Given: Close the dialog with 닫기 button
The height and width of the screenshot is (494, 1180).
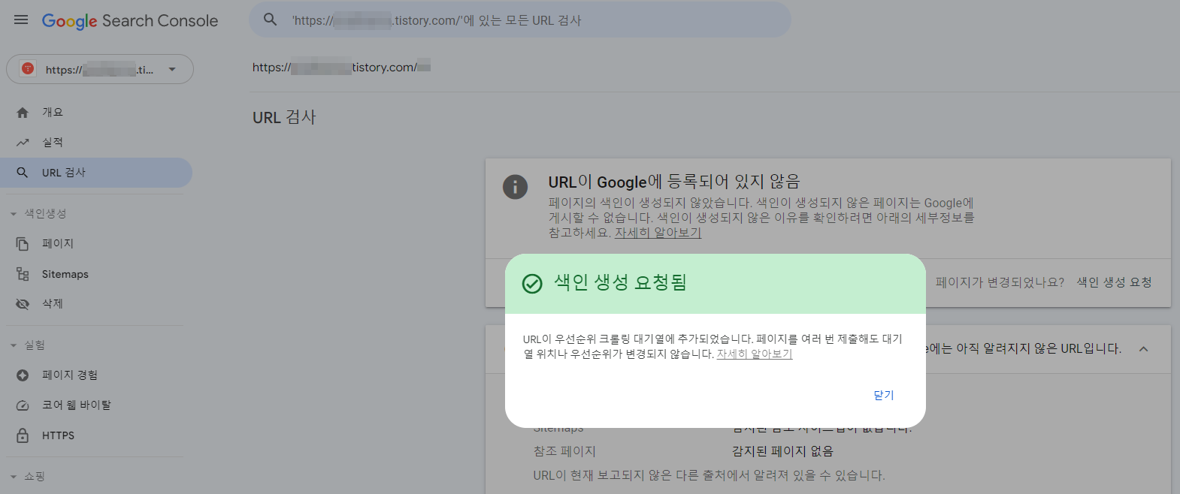Looking at the screenshot, I should pos(884,395).
